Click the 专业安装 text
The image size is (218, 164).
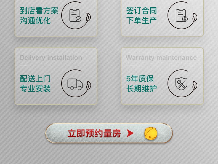coord(35,88)
